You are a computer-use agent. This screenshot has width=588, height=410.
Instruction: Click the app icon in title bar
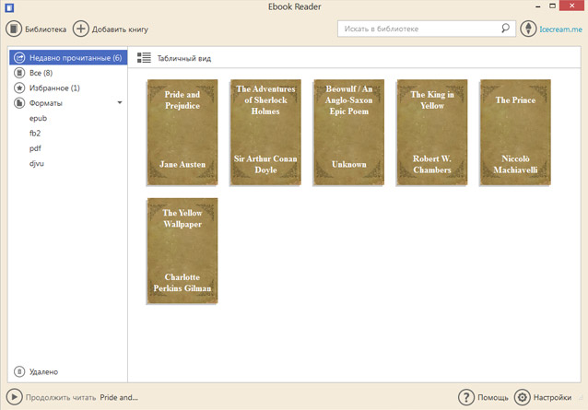[9, 7]
